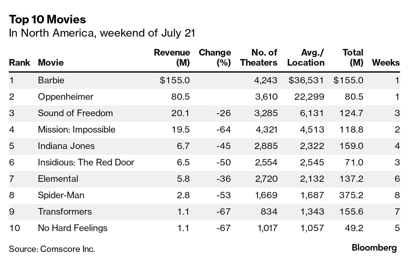Click the Bloomberg logo
Screen dimensions: 409x262
click(374, 248)
